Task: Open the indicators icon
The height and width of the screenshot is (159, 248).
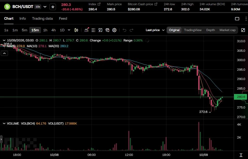Action: (x=87, y=30)
